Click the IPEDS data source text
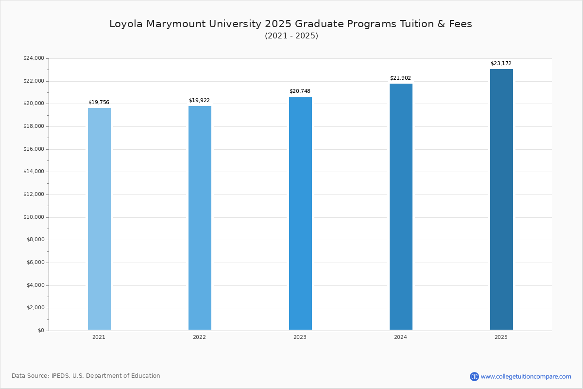 (x=86, y=376)
